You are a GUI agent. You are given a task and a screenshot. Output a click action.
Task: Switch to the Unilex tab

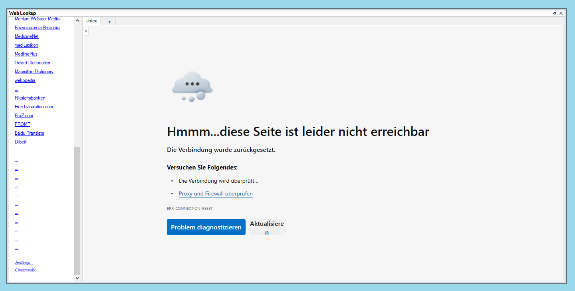91,21
